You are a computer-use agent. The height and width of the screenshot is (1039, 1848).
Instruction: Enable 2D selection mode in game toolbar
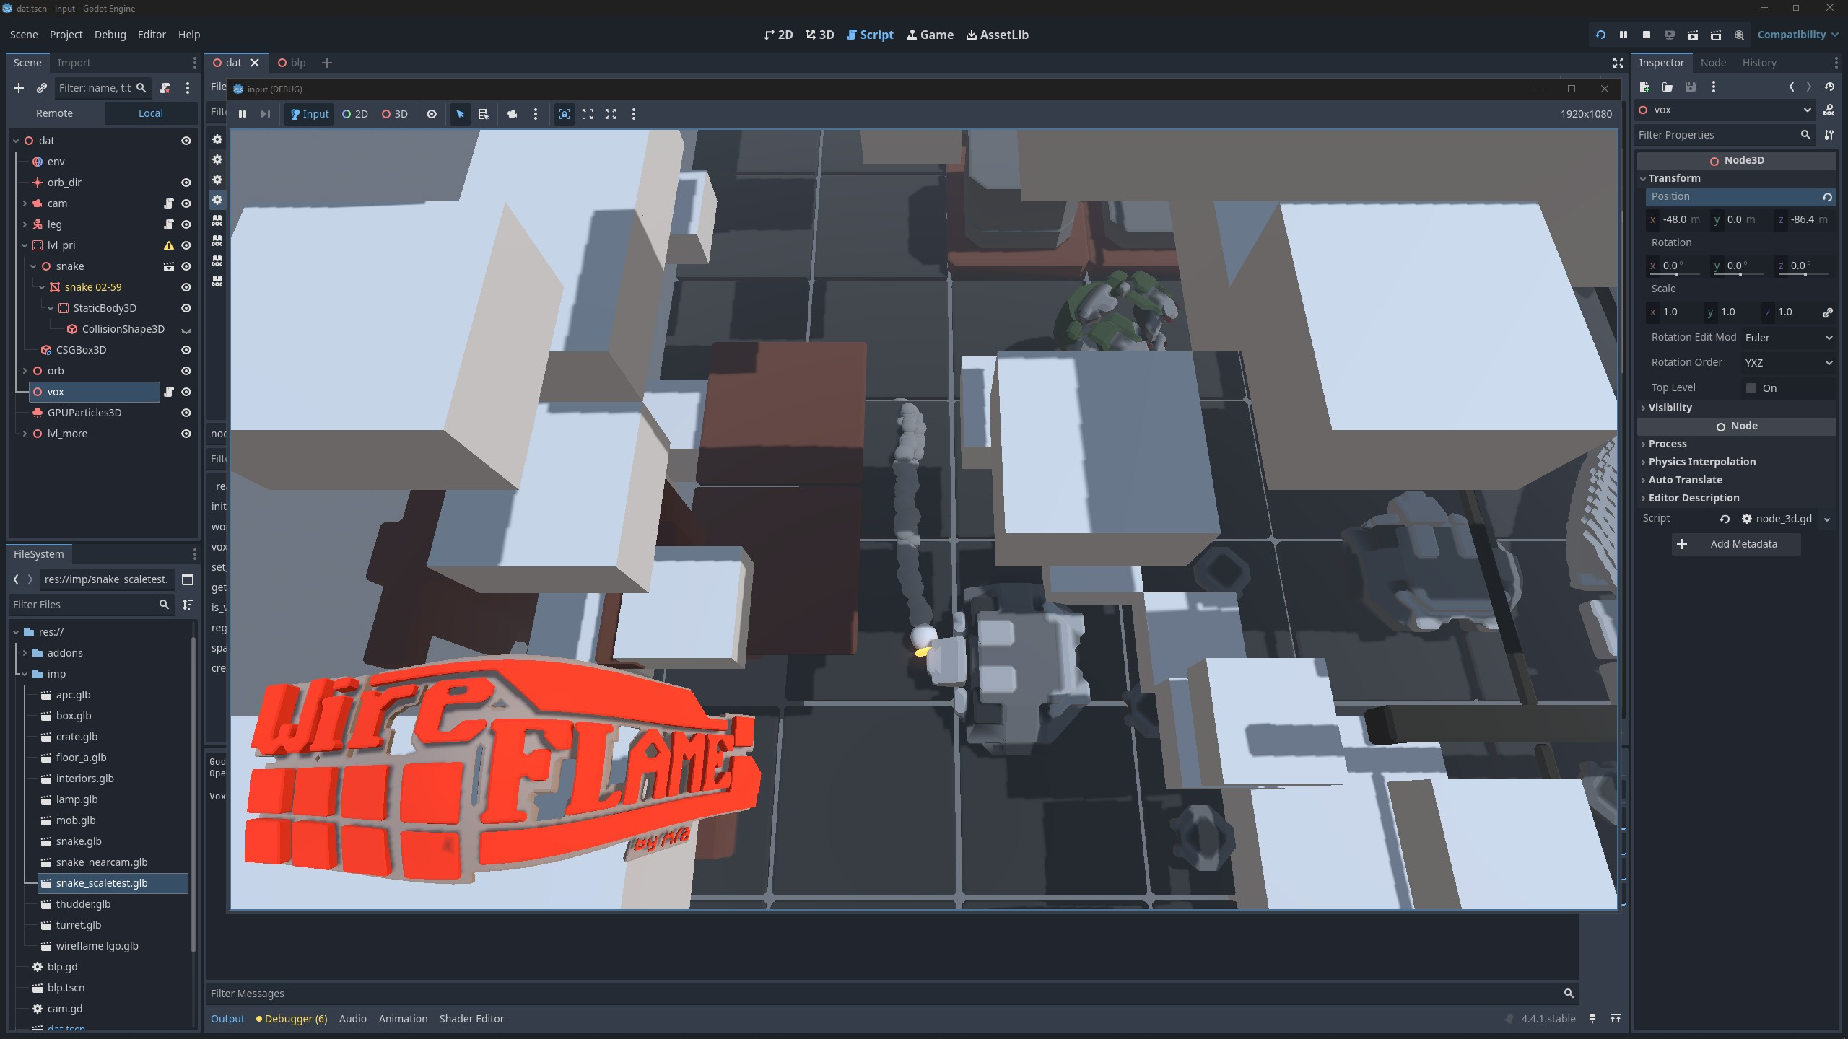[355, 114]
